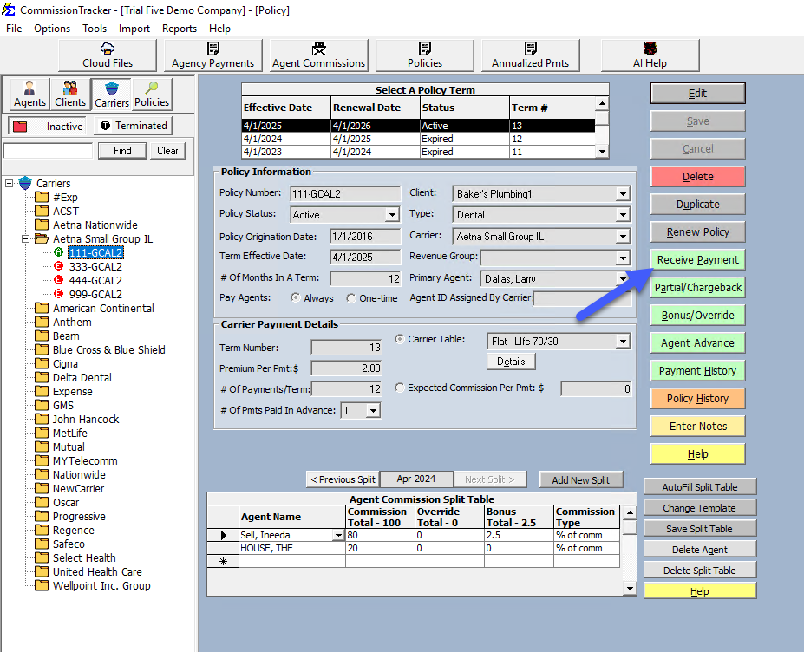Open the AI Help toolbar button
Image resolution: width=804 pixels, height=652 pixels.
click(x=650, y=55)
